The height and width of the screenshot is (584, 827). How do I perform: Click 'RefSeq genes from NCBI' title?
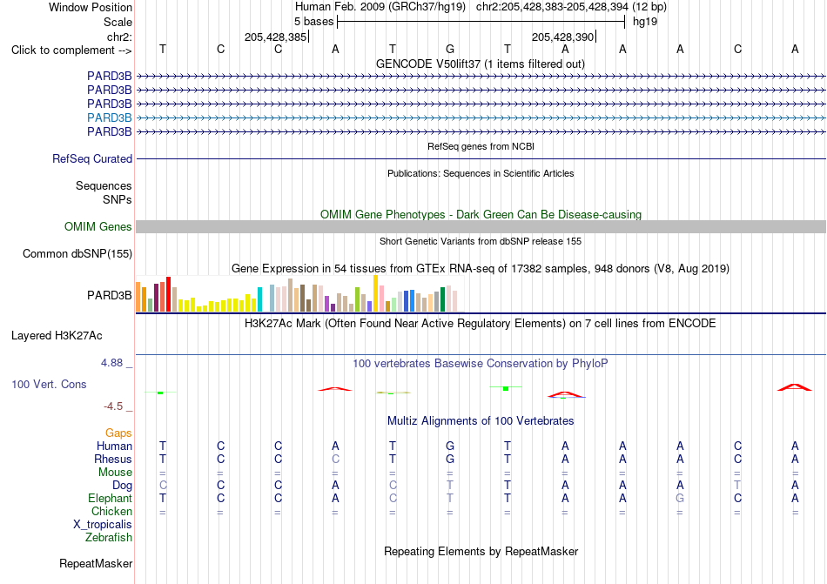point(481,146)
